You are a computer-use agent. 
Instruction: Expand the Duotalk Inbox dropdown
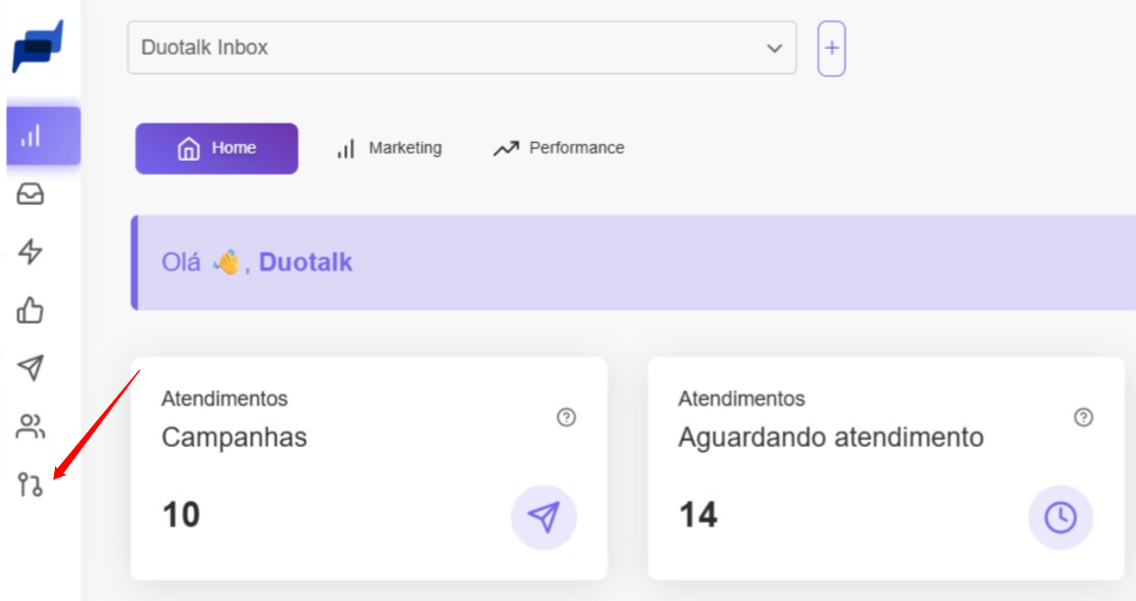coord(462,48)
